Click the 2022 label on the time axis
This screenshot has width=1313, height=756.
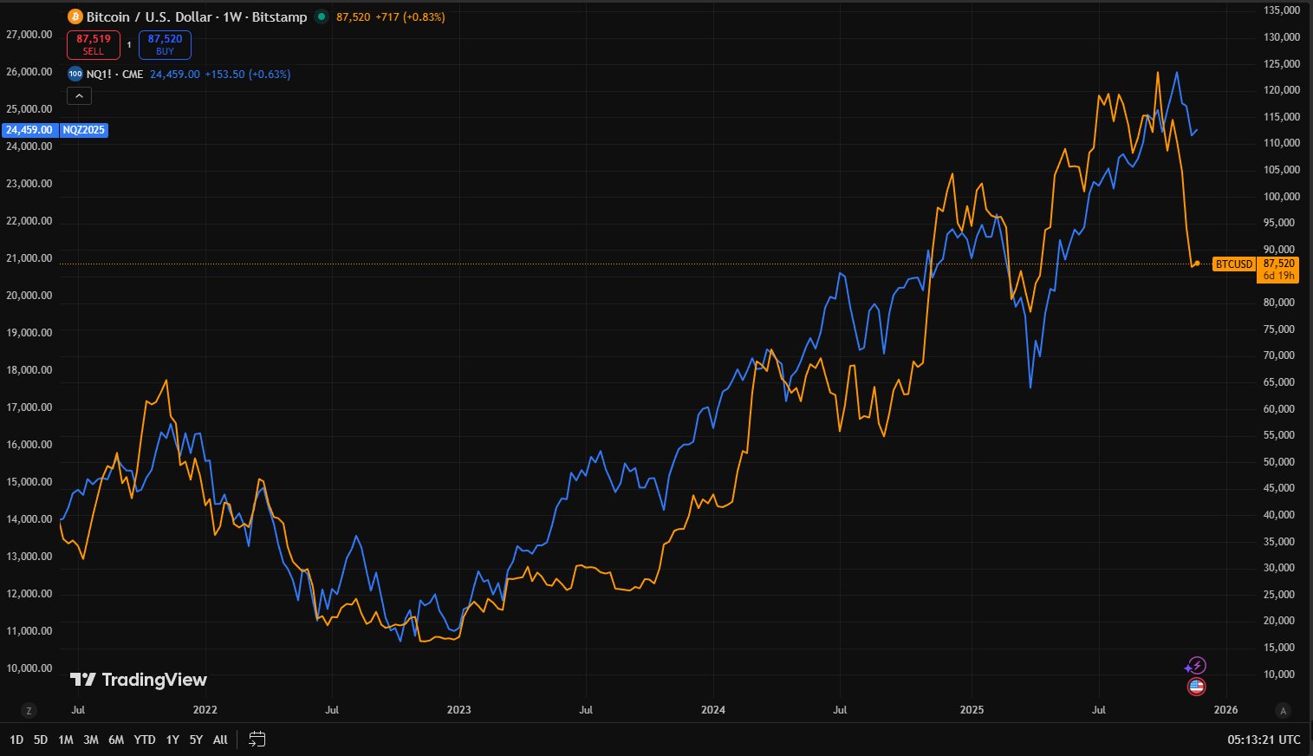205,710
